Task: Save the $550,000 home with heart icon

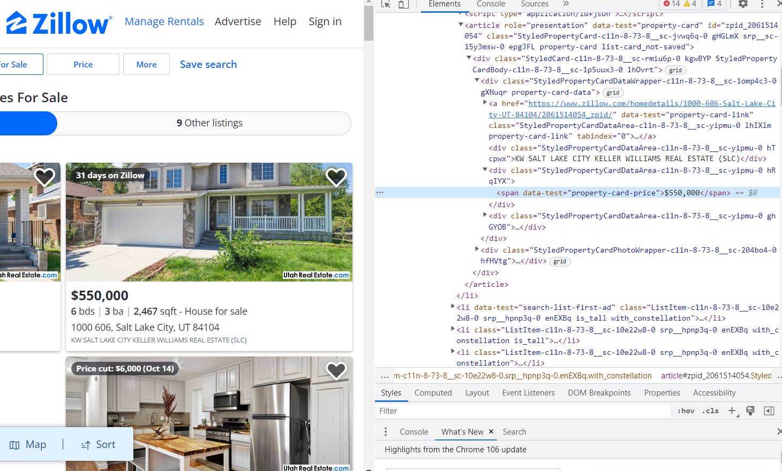Action: click(336, 177)
